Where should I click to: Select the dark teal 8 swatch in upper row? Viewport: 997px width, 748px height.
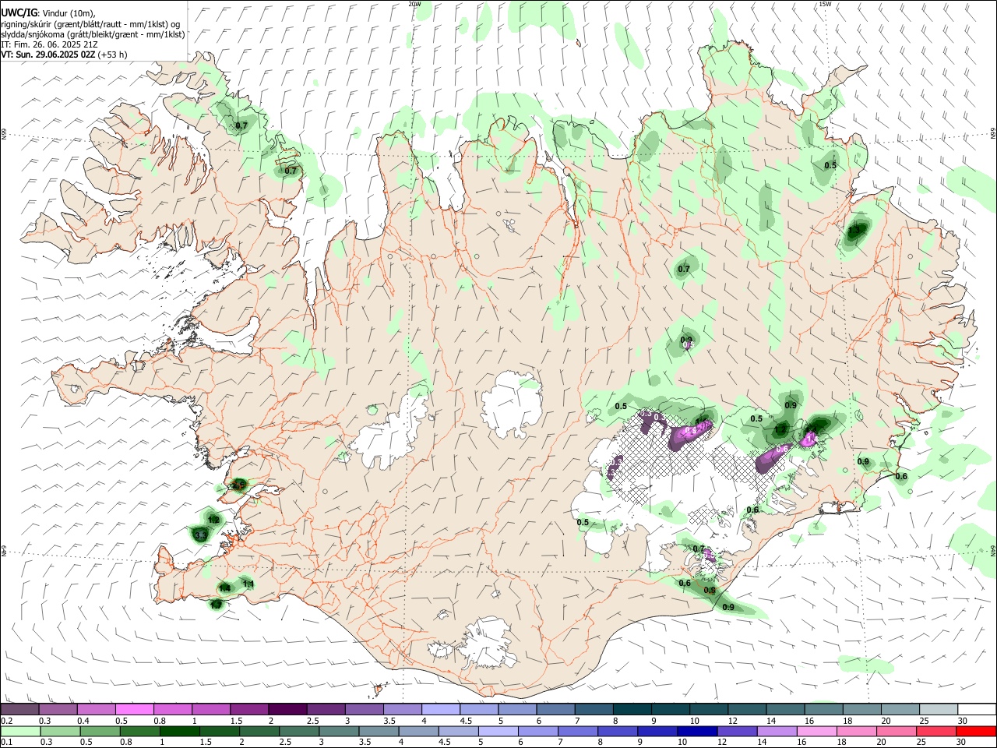coord(632,709)
